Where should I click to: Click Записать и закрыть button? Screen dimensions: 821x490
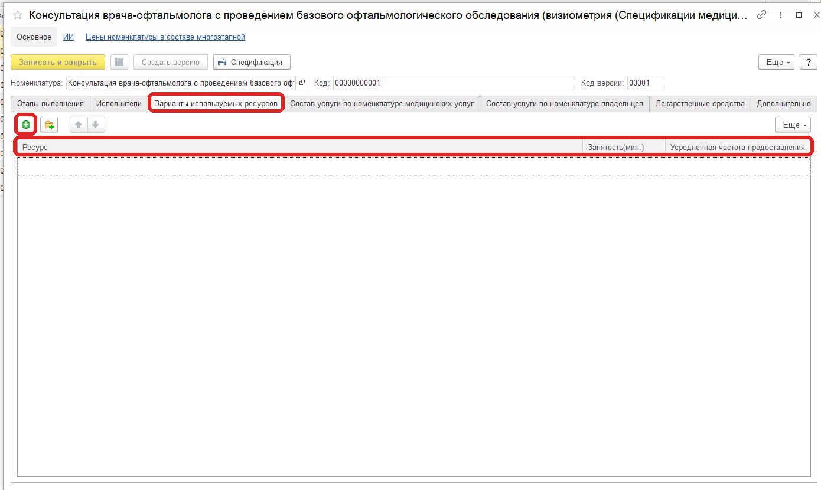(x=58, y=62)
